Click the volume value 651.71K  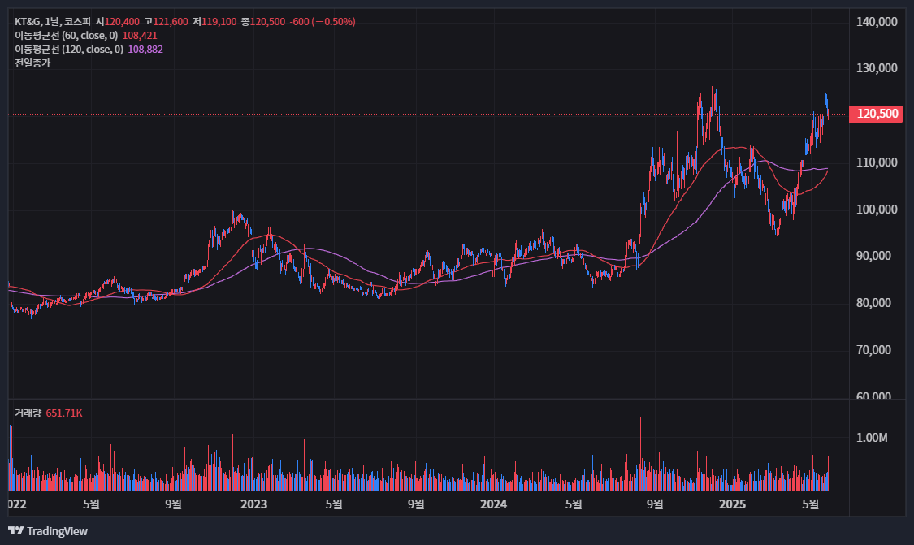[64, 413]
